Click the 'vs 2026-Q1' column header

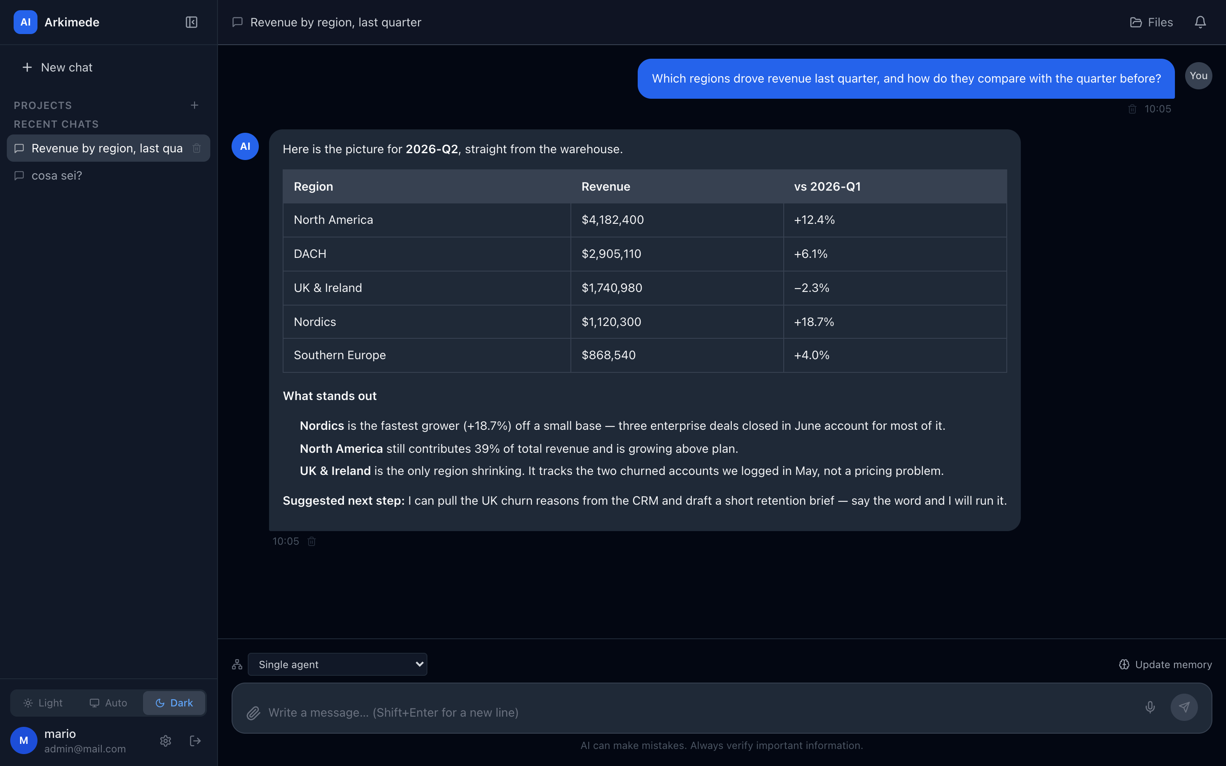(x=895, y=186)
